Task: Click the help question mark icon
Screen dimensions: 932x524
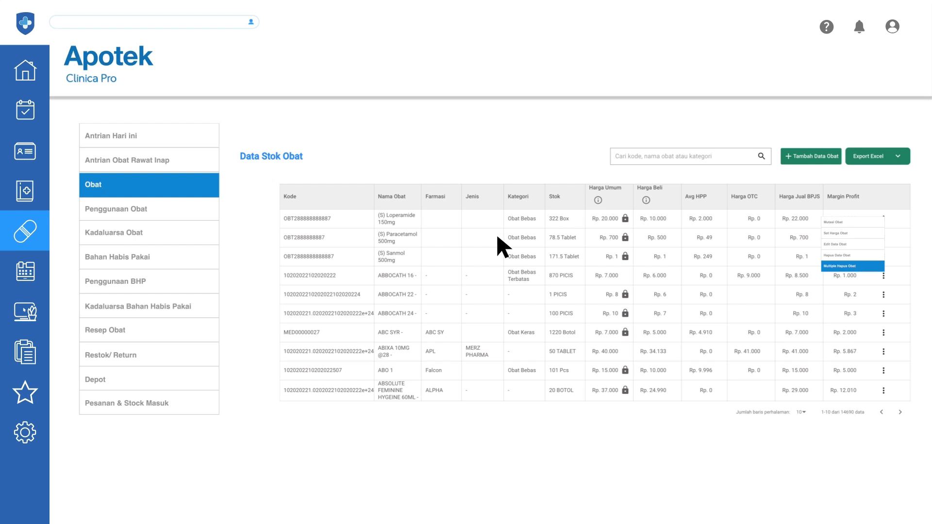Action: 826,27
